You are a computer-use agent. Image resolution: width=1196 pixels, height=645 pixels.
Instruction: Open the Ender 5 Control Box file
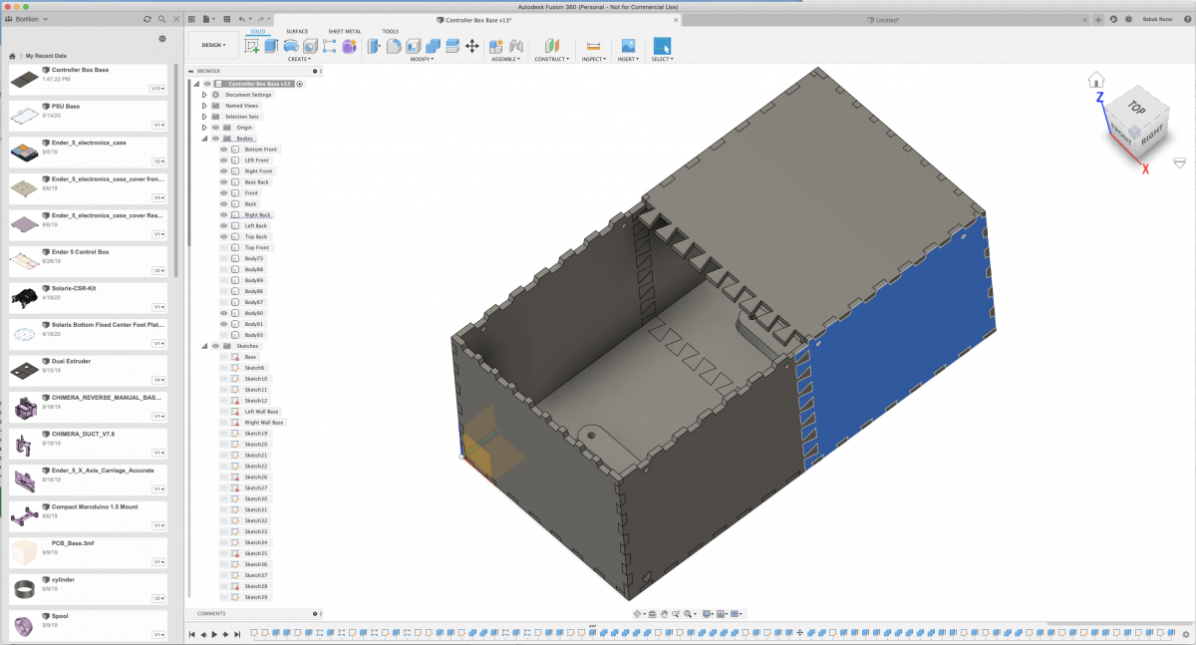[87, 261]
